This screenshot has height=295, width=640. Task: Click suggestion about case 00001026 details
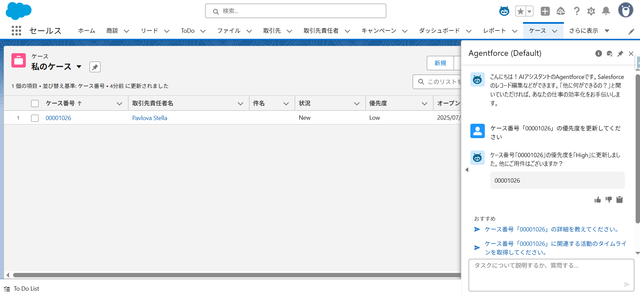point(552,229)
